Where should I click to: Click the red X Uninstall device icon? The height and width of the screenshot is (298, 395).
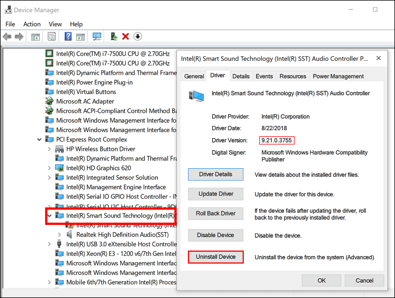point(126,36)
